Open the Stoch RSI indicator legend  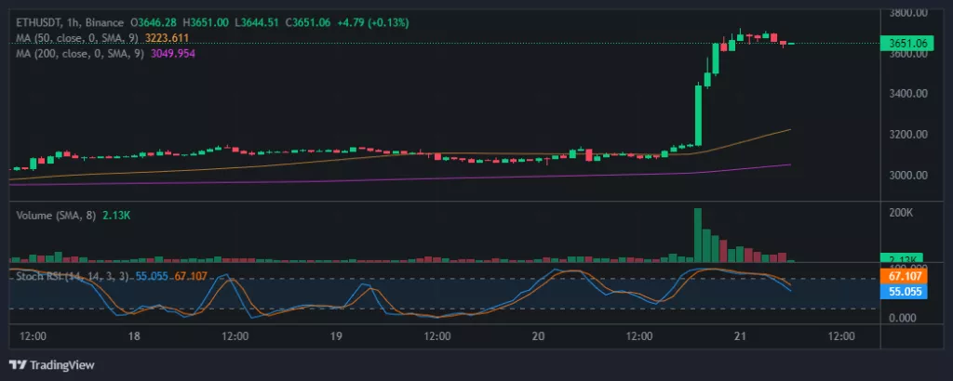(71, 276)
